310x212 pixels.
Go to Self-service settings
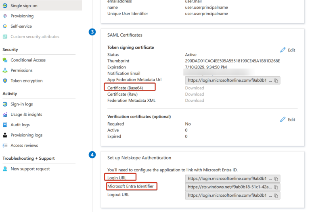point(21,26)
